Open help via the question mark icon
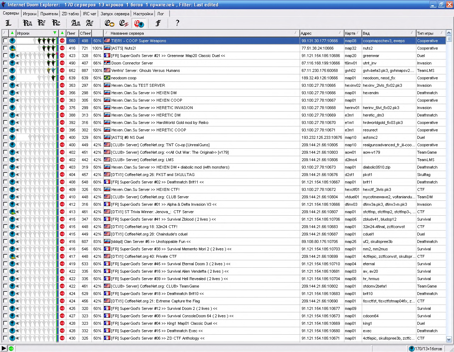This screenshot has height=352, width=454. [x=177, y=23]
